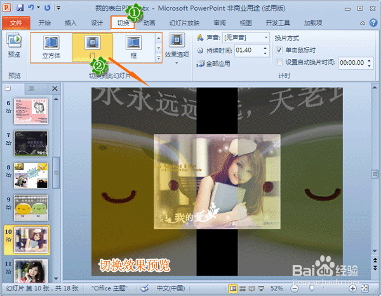Close the slide thumbnail pane
381x296 pixels.
tap(55, 88)
